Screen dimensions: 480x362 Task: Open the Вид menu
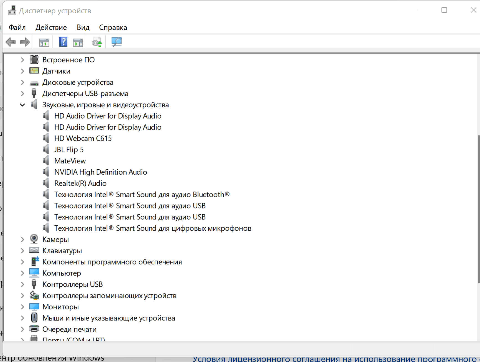click(x=83, y=27)
